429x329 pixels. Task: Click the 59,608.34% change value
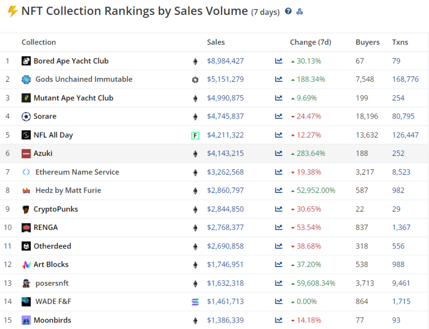[x=316, y=283]
